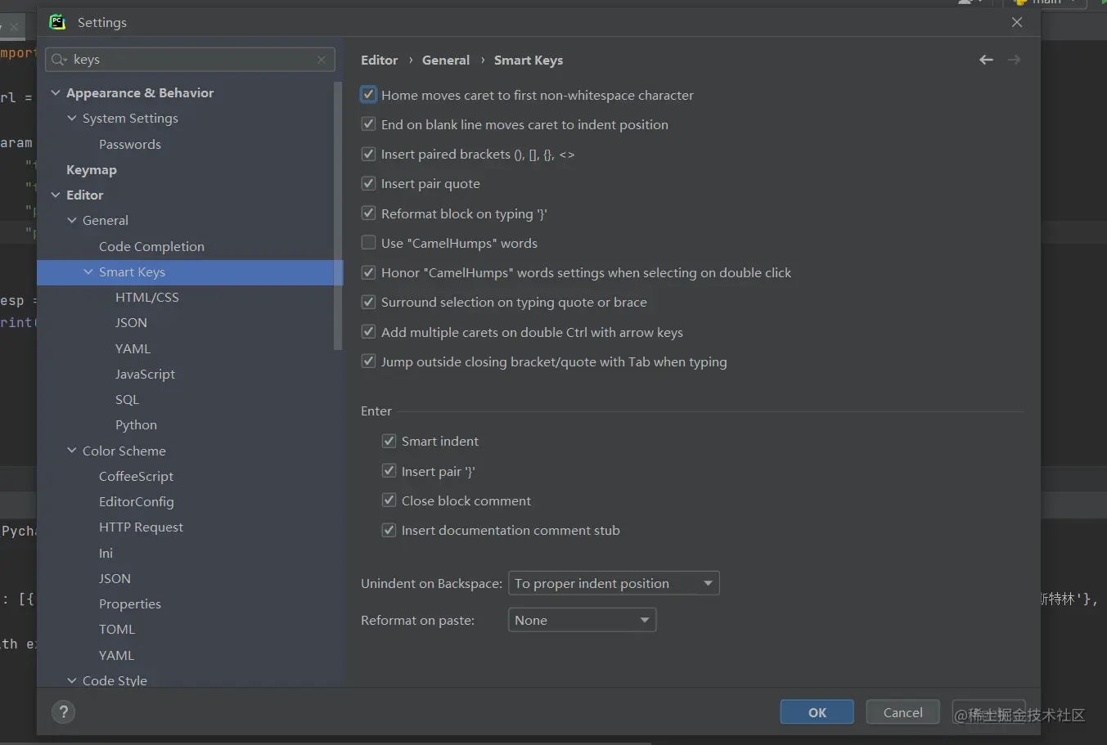Image resolution: width=1107 pixels, height=745 pixels.
Task: Toggle Add multiple carets on double Ctrl
Action: (x=369, y=332)
